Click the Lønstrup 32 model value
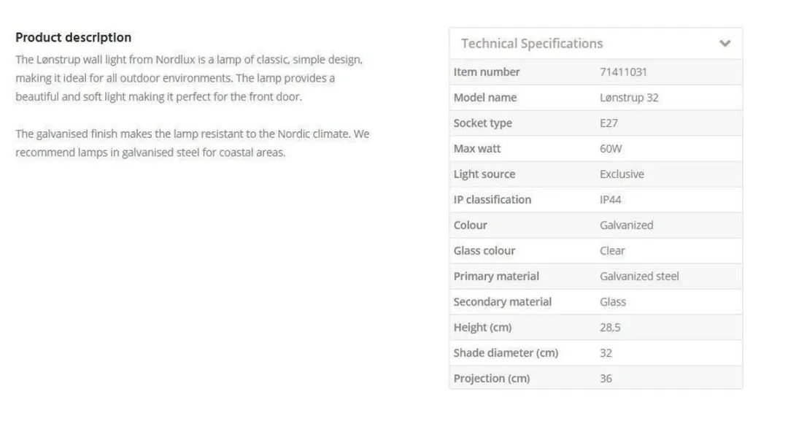Viewport: 788px width, 421px height. point(629,98)
